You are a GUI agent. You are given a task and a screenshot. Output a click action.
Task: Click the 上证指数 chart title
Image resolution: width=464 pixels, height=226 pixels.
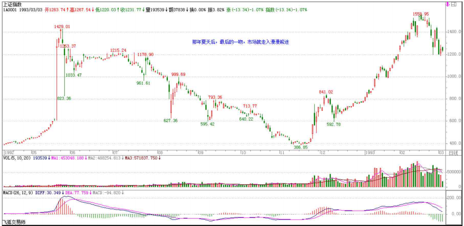pos(11,4)
